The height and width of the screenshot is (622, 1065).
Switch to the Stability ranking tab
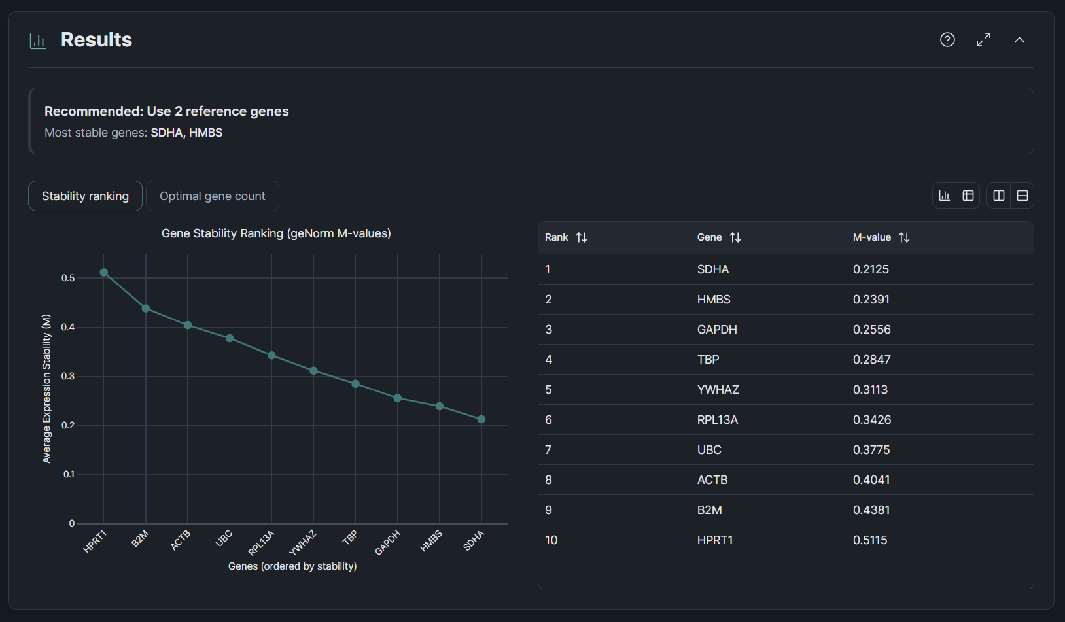(85, 196)
